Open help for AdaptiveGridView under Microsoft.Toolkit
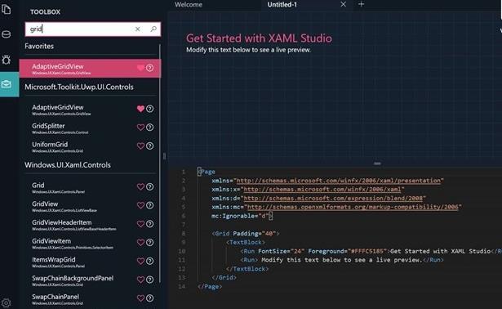Screen dimensions: 502x309 tap(149, 109)
